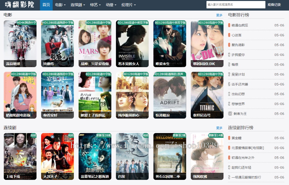The height and width of the screenshot is (185, 289).
Task: Click the 电影排行榜 heading
Action: coord(239,15)
